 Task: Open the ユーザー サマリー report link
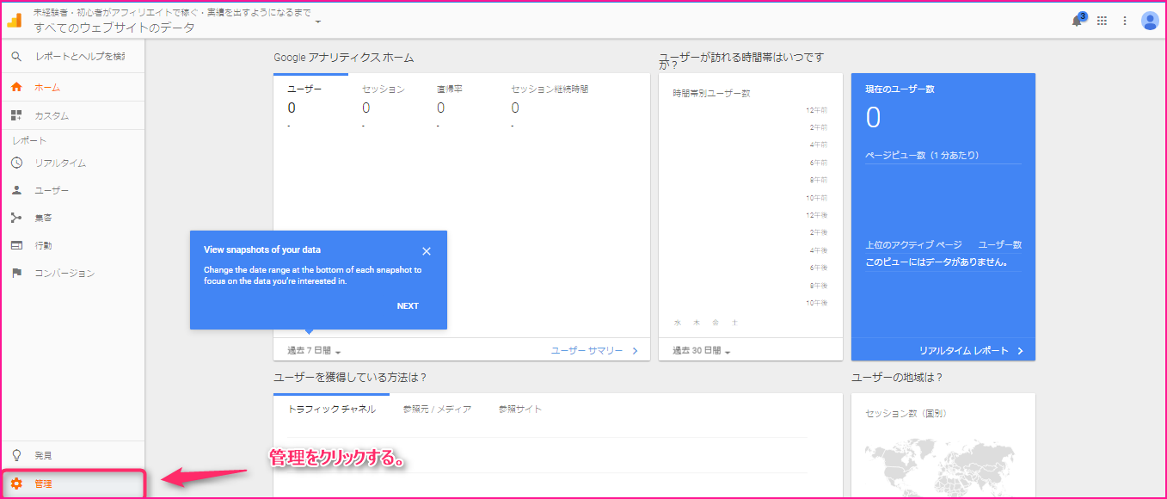[587, 351]
